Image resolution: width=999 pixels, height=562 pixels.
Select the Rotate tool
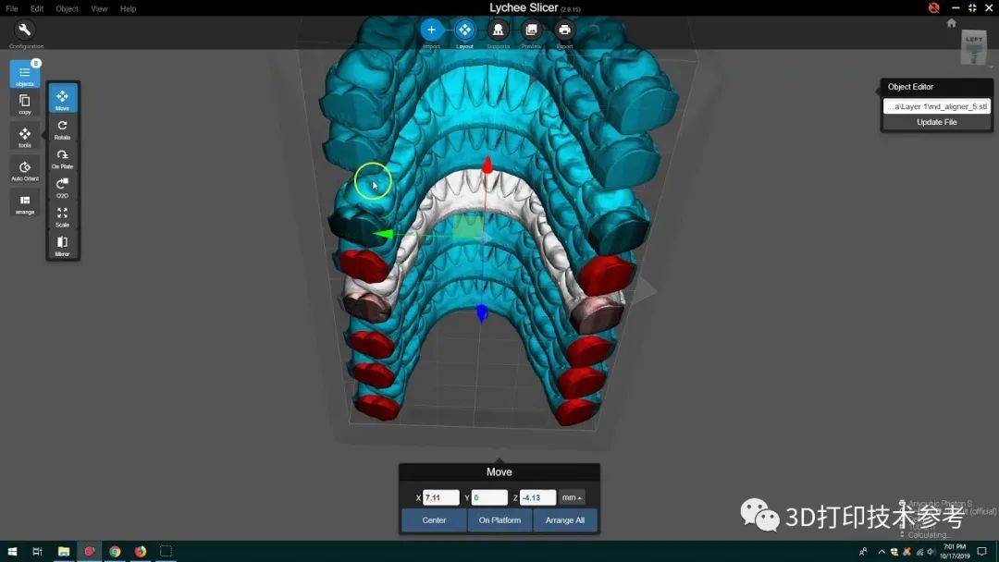pyautogui.click(x=62, y=127)
